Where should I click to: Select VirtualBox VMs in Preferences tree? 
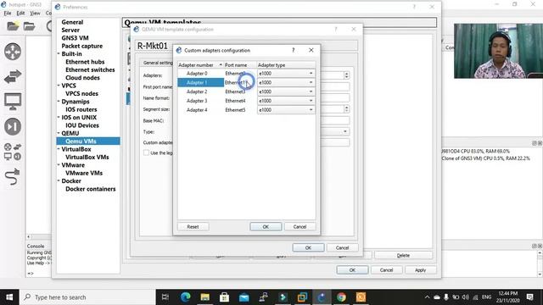pyautogui.click(x=87, y=158)
